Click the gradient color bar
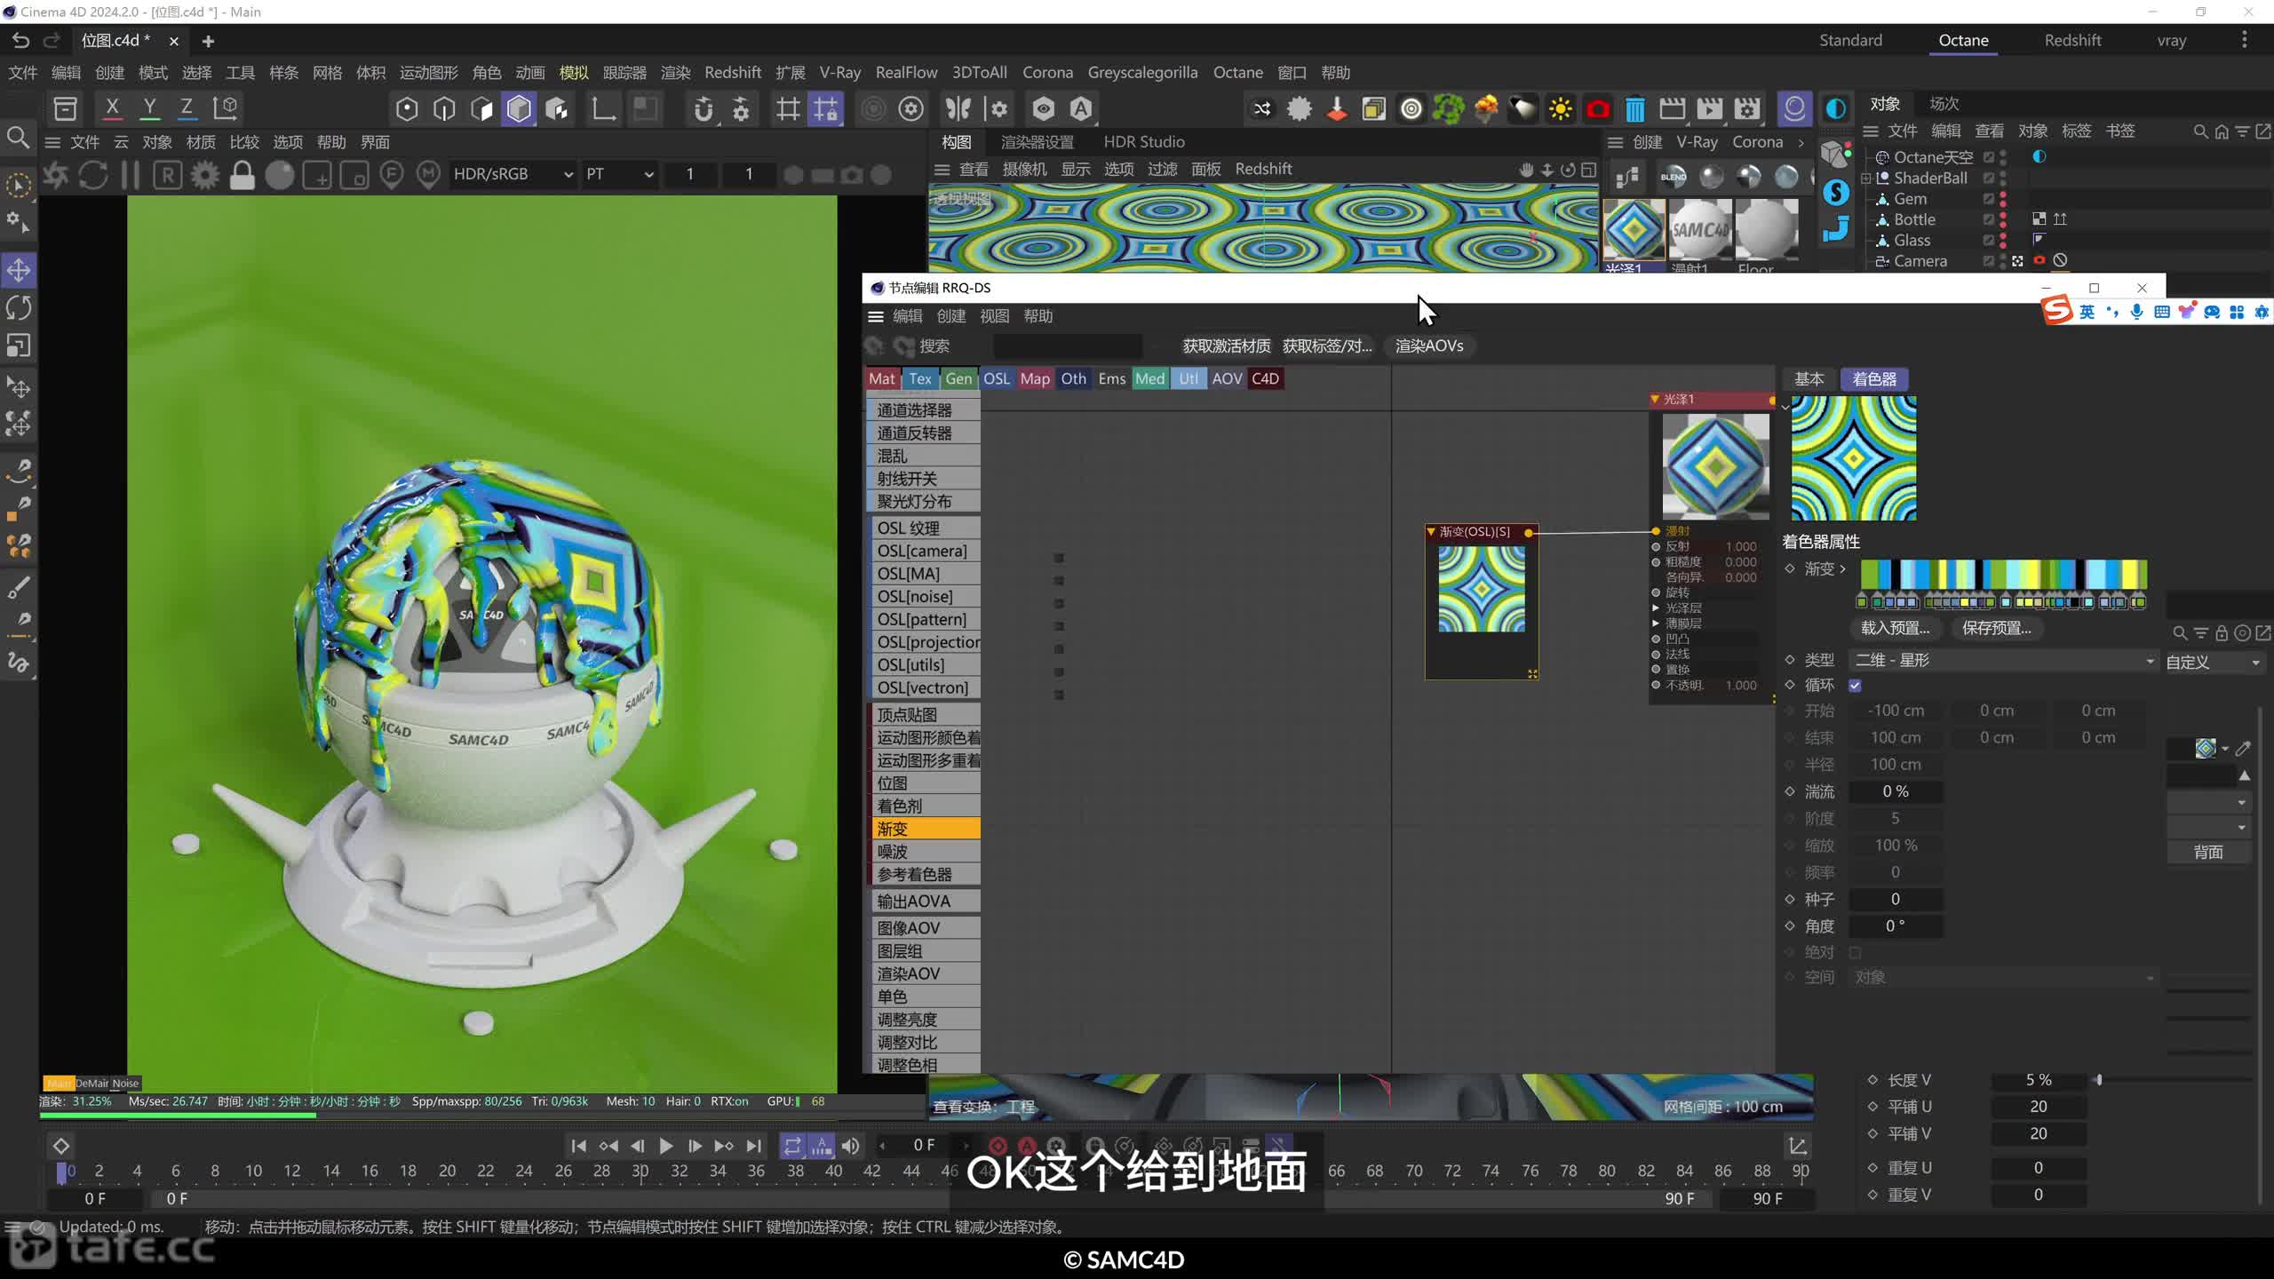This screenshot has height=1279, width=2274. tap(2003, 574)
